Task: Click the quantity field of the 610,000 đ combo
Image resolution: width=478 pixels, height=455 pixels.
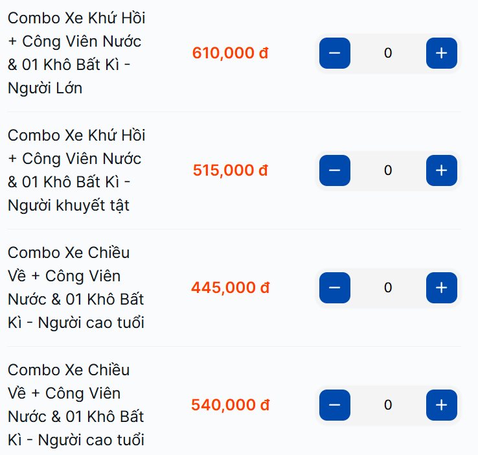Action: click(x=388, y=53)
